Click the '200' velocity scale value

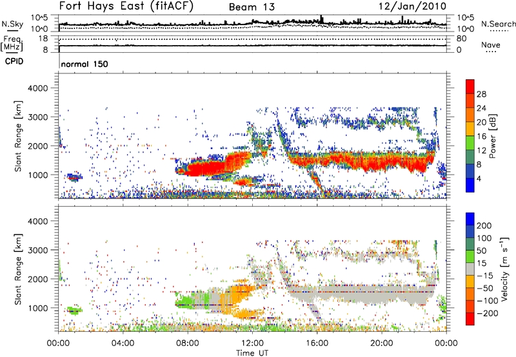click(x=484, y=226)
